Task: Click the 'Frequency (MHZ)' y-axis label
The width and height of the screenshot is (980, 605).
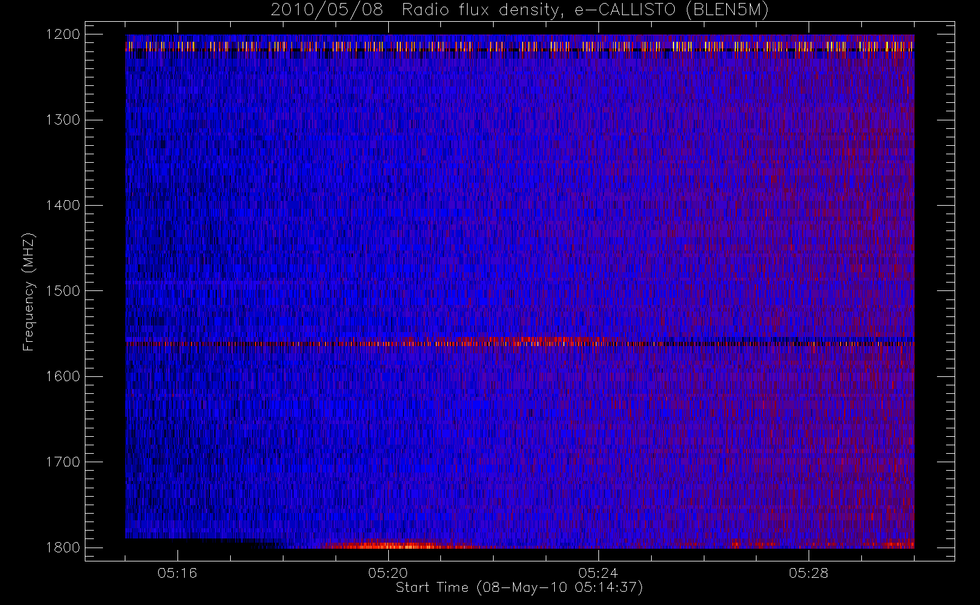Action: click(28, 292)
